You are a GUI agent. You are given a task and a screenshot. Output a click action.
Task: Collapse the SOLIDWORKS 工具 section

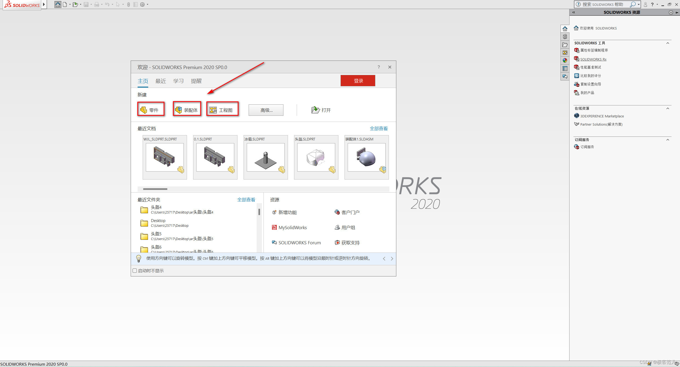click(668, 43)
